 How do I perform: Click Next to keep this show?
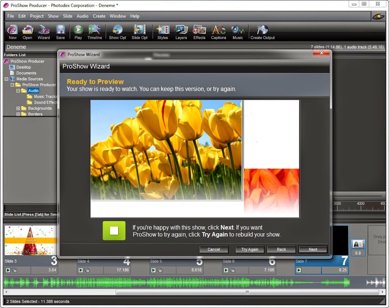[x=313, y=250]
